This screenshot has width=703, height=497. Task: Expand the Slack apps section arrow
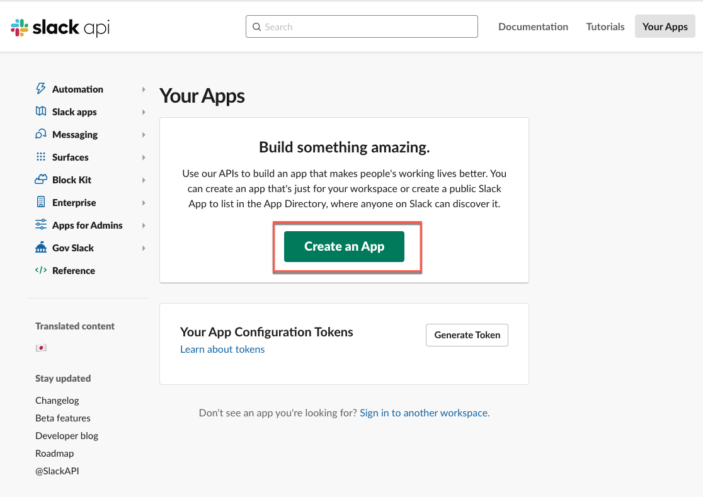[144, 112]
